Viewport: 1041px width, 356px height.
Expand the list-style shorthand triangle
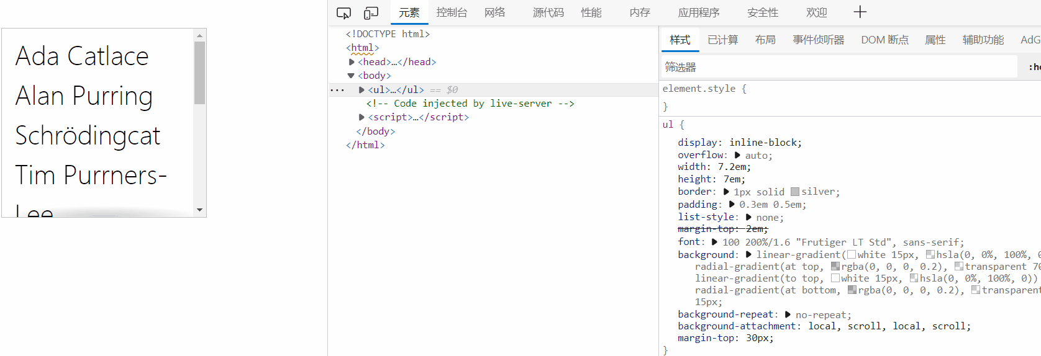(x=748, y=217)
